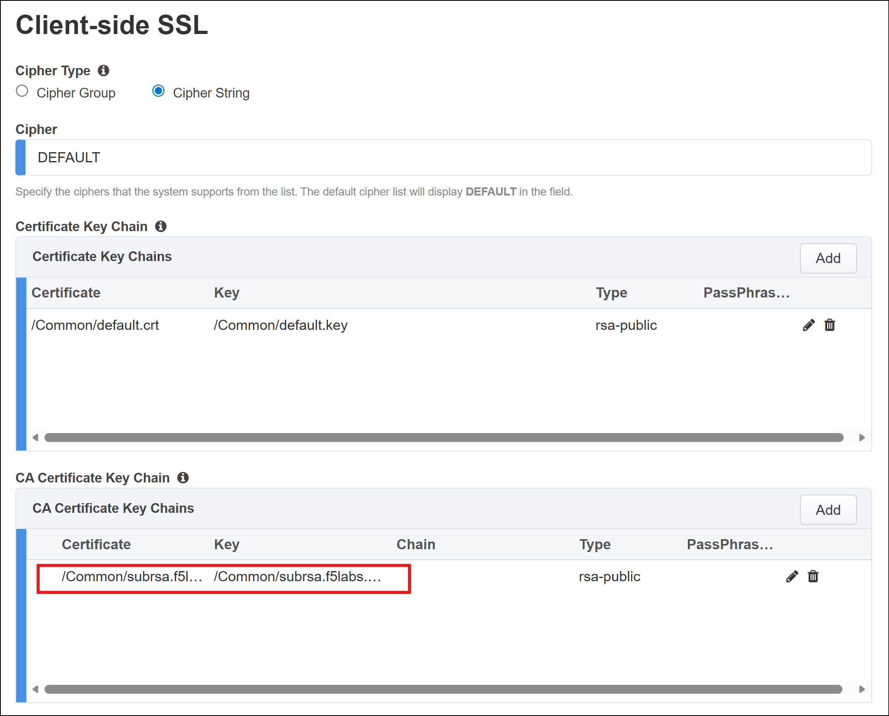Image resolution: width=889 pixels, height=716 pixels.
Task: Click right scroll arrow in CA Certificate Key Chains table
Action: (862, 689)
